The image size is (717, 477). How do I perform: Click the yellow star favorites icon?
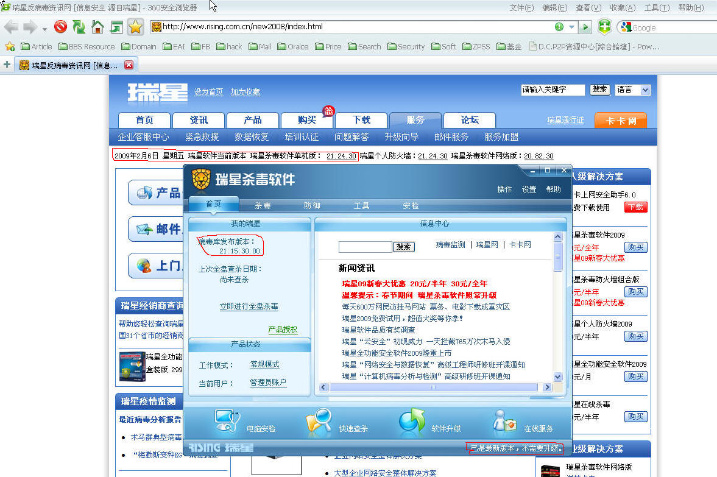[135, 27]
